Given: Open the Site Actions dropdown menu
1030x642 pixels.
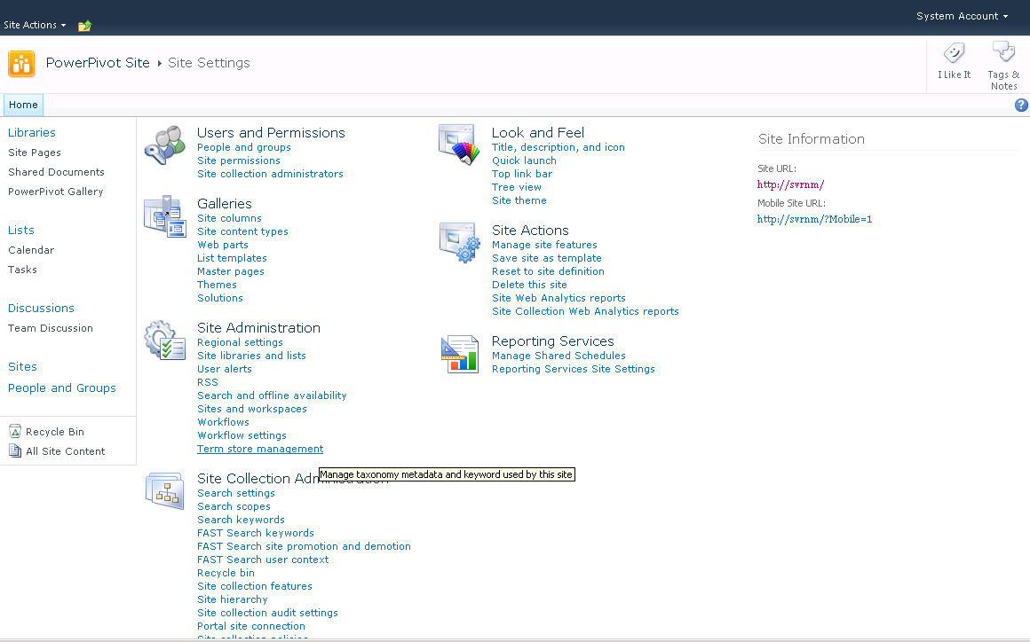Looking at the screenshot, I should (x=35, y=25).
